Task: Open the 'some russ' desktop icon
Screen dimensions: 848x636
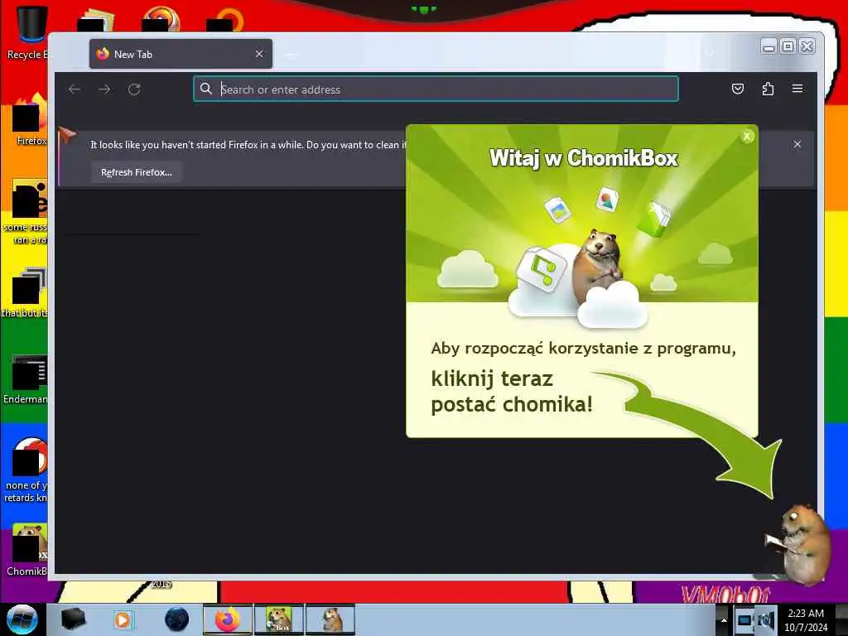Action: pos(26,212)
